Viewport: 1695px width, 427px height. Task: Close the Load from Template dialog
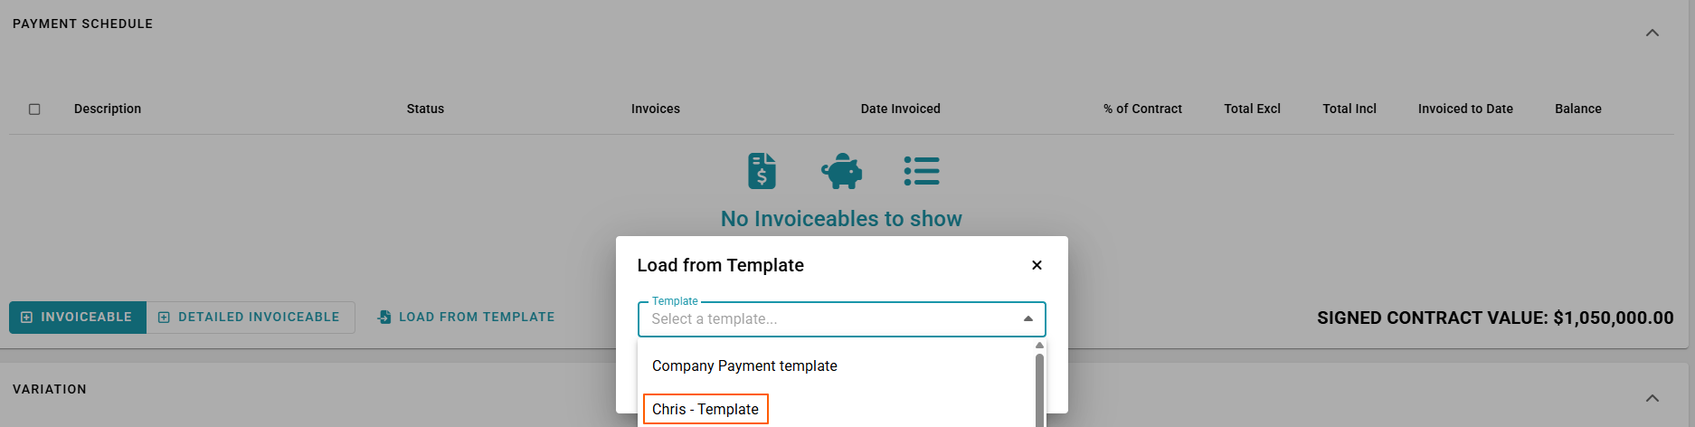[x=1037, y=265]
